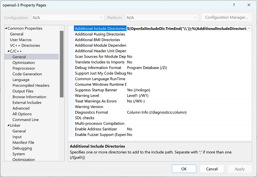Open C/C++ Optimization page
This screenshot has height=177, width=257.
pos(24,62)
